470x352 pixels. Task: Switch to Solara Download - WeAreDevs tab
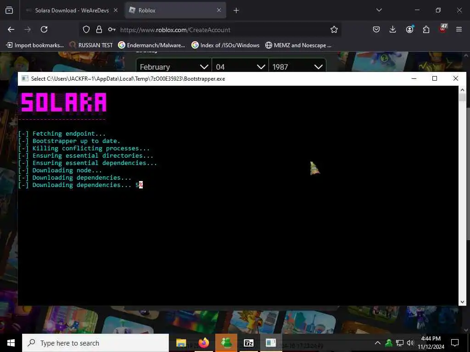tap(71, 10)
